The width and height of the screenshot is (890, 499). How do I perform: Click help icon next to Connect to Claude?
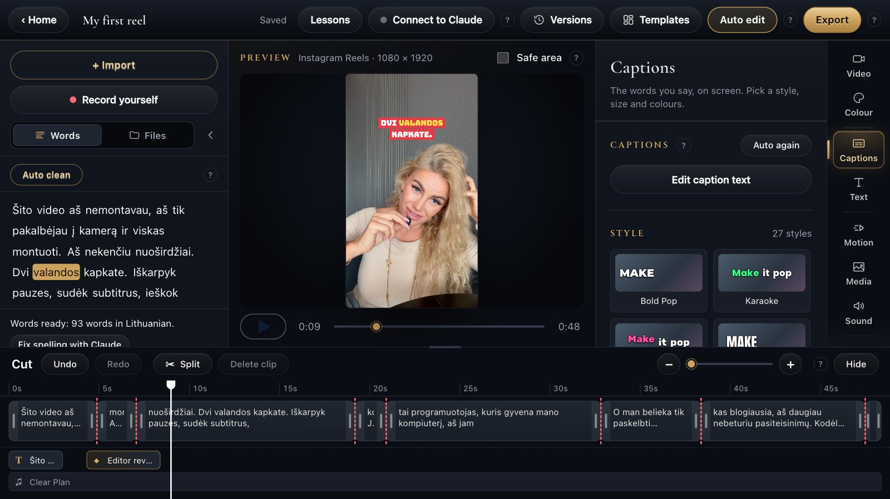(507, 20)
